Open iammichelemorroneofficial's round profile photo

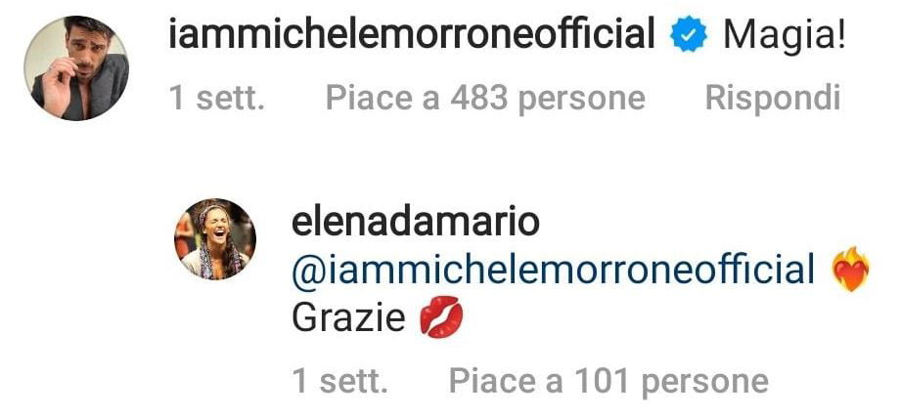(76, 68)
